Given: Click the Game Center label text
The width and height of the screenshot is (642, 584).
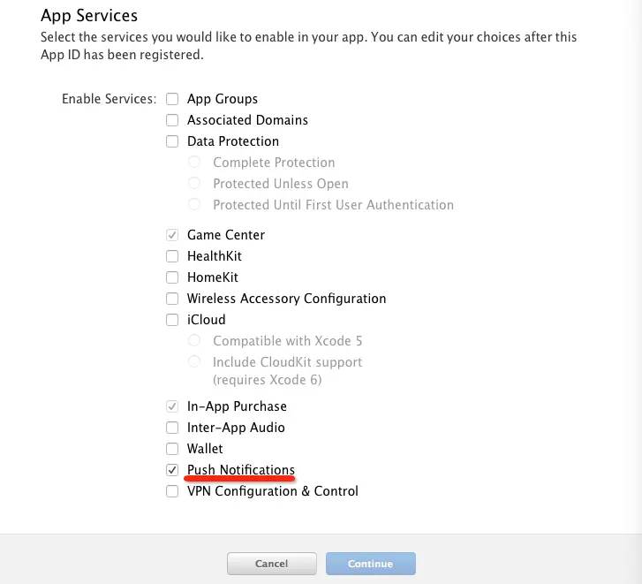Looking at the screenshot, I should click(226, 235).
